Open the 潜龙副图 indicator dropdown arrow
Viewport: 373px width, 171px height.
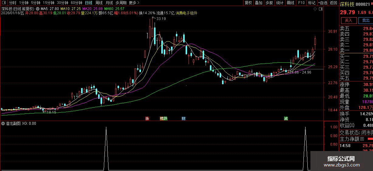click(3, 123)
